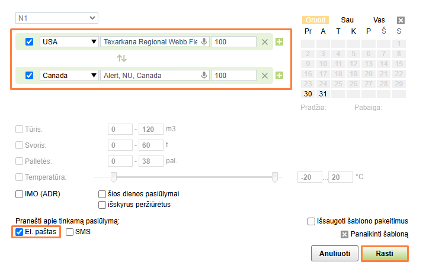The width and height of the screenshot is (426, 272).
Task: Close the calendar panel
Action: [x=401, y=20]
